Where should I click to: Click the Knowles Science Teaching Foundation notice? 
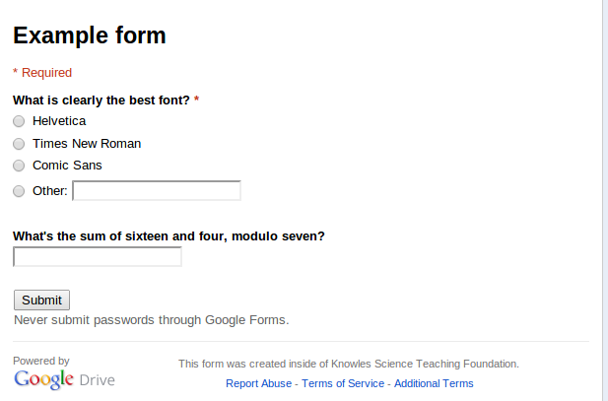(x=348, y=364)
